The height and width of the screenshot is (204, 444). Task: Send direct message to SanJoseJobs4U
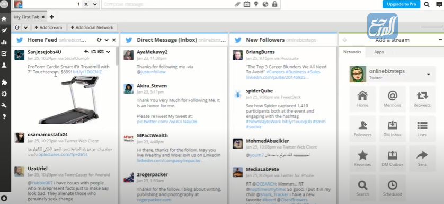coord(101,52)
